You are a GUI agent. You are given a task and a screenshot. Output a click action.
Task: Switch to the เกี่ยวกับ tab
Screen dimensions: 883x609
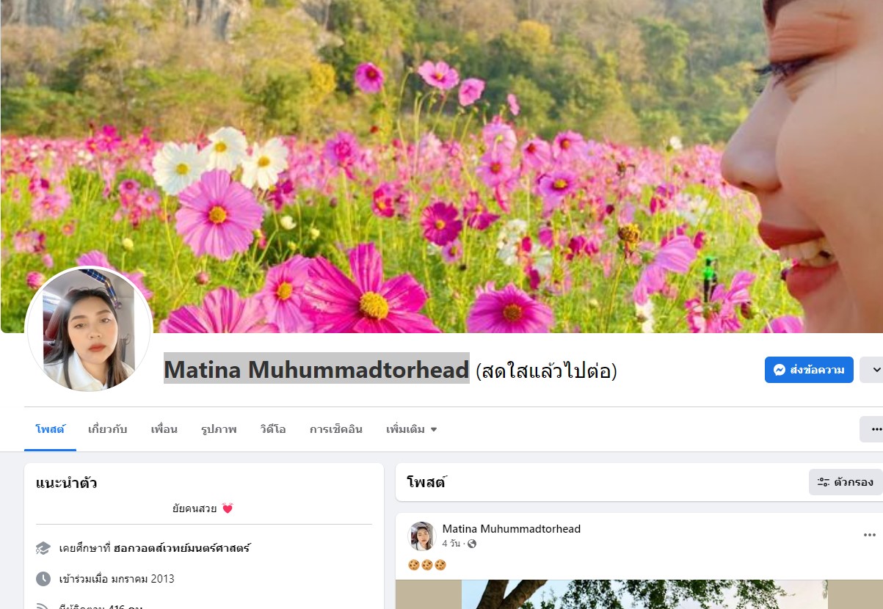click(x=107, y=429)
